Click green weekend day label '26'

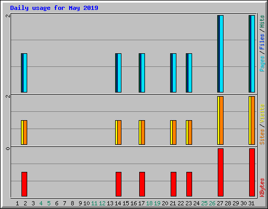212,203
